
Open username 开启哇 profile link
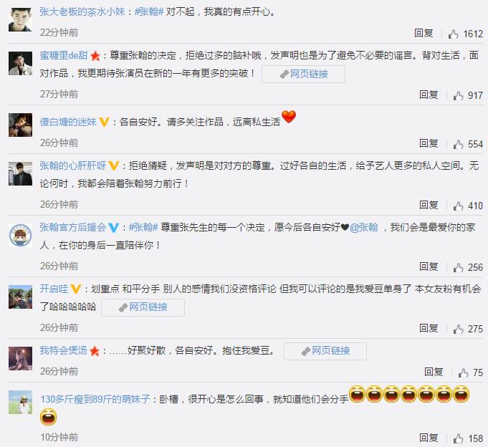[54, 289]
